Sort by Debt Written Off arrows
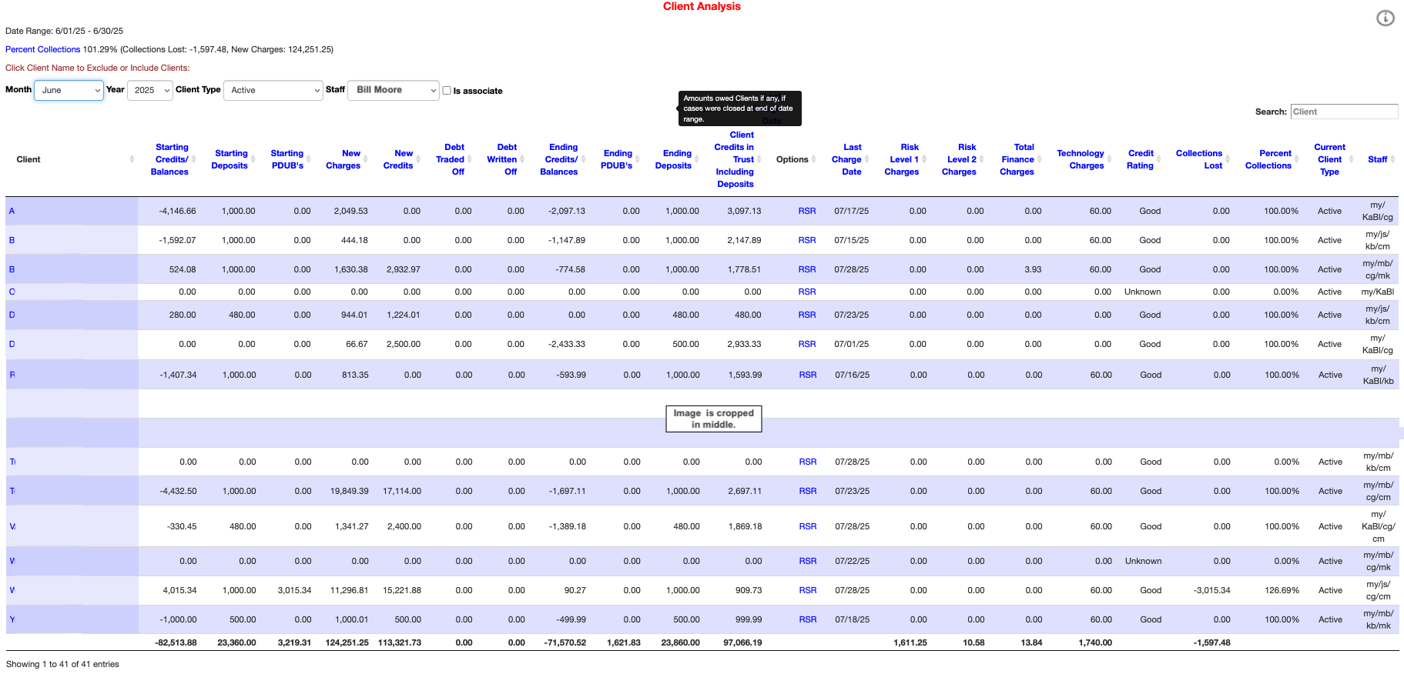 [x=522, y=159]
